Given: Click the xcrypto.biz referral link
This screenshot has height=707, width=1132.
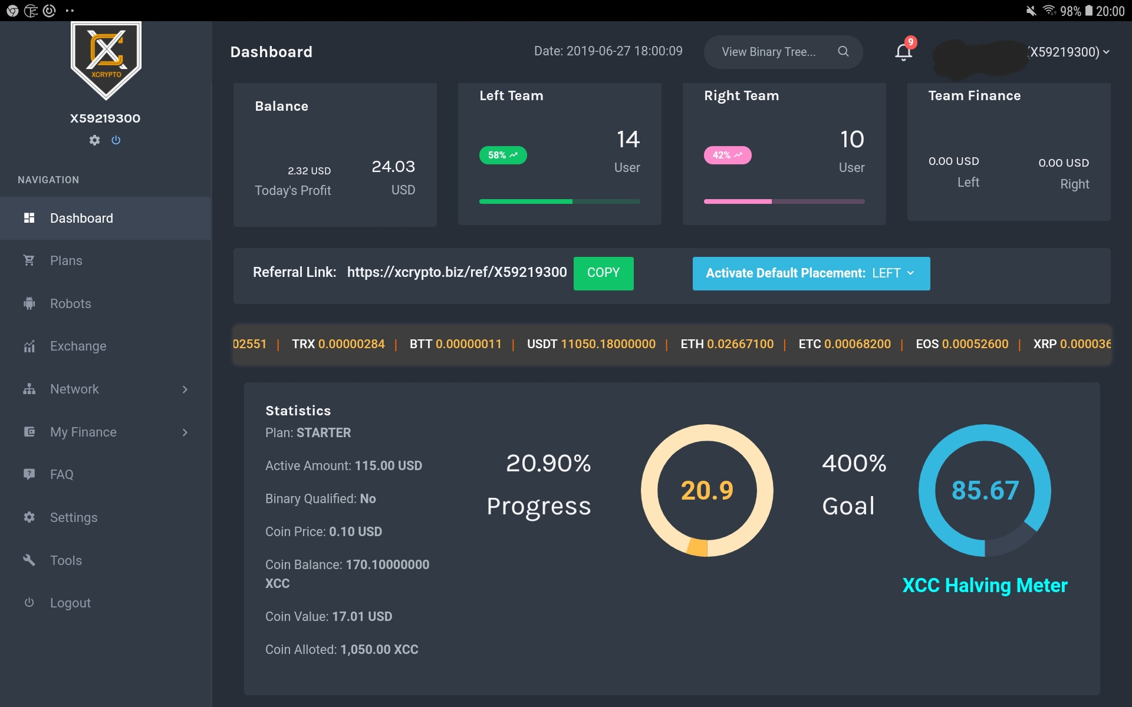Looking at the screenshot, I should [x=456, y=272].
